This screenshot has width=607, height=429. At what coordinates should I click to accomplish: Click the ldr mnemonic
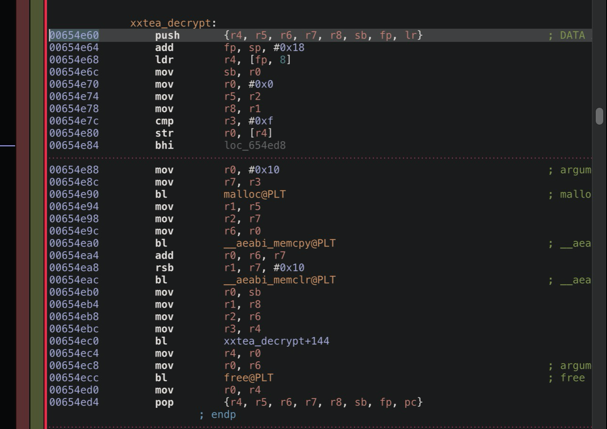point(164,60)
